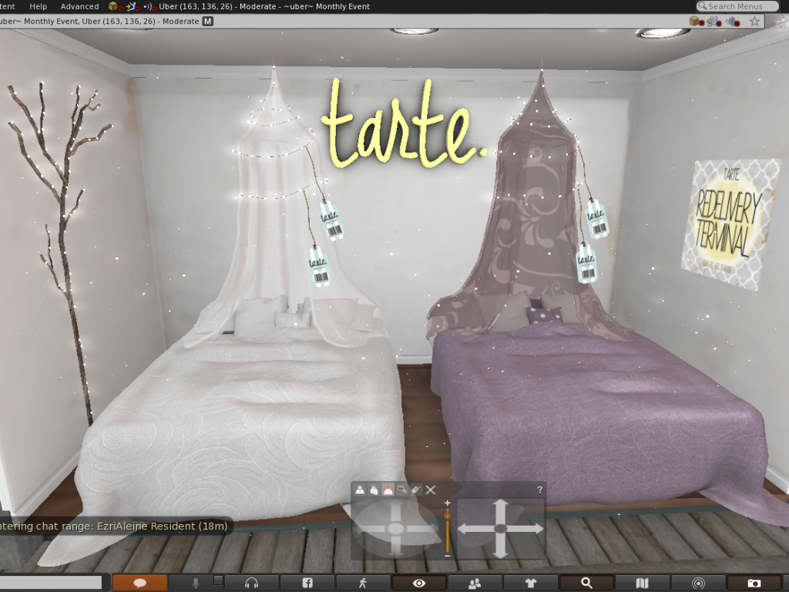Toggle the voice microphone button

tap(196, 584)
